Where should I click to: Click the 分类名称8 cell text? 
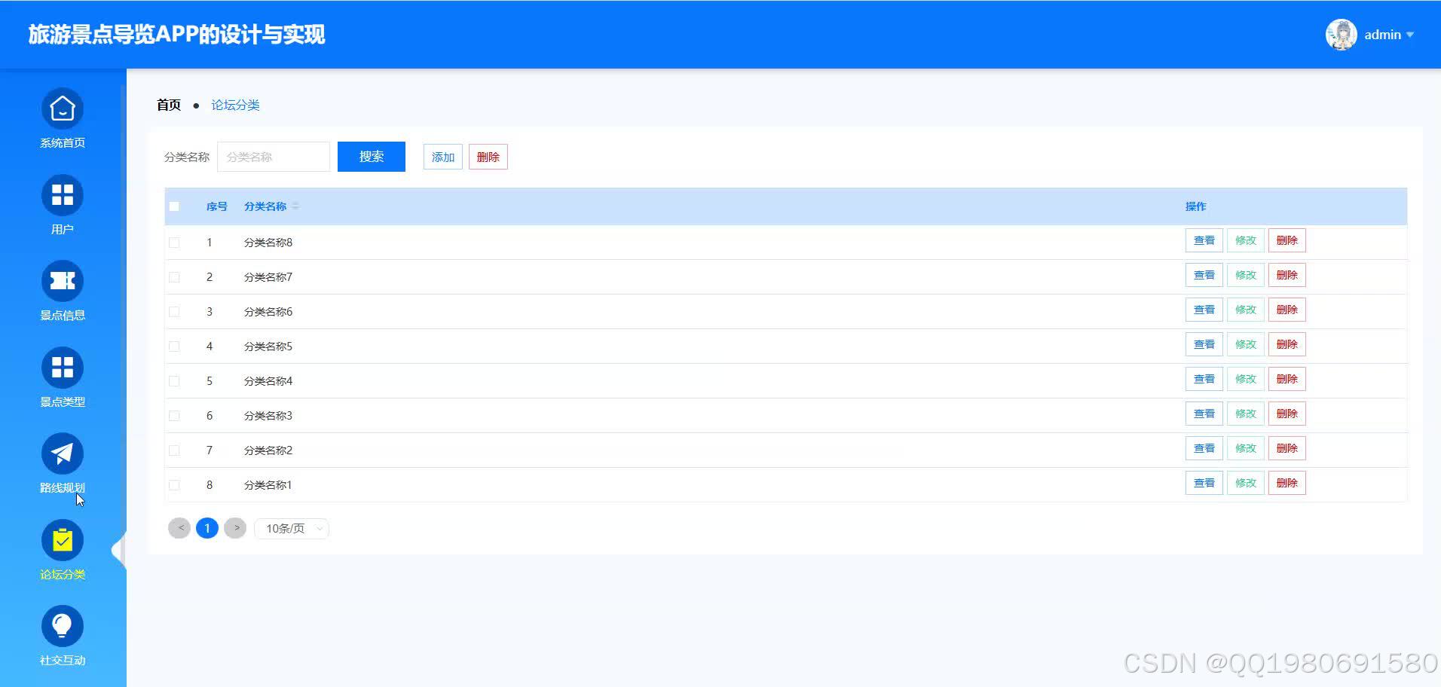(268, 243)
